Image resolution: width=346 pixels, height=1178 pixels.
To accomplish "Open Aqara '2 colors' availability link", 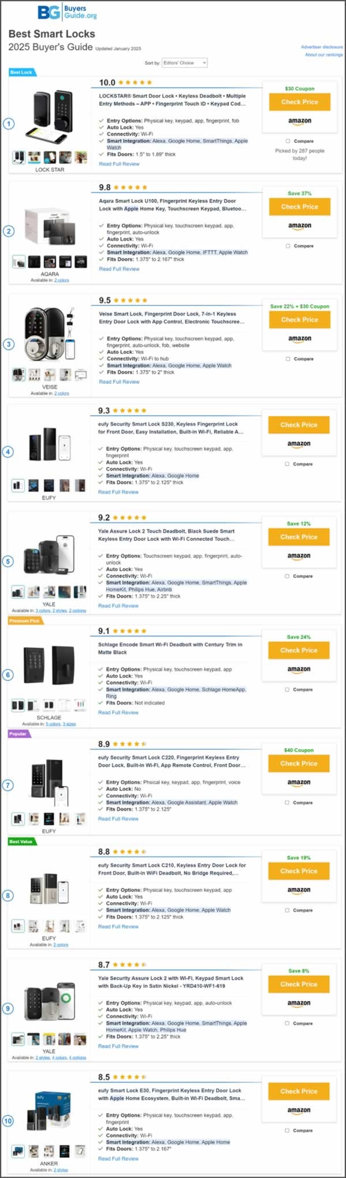I will point(61,280).
